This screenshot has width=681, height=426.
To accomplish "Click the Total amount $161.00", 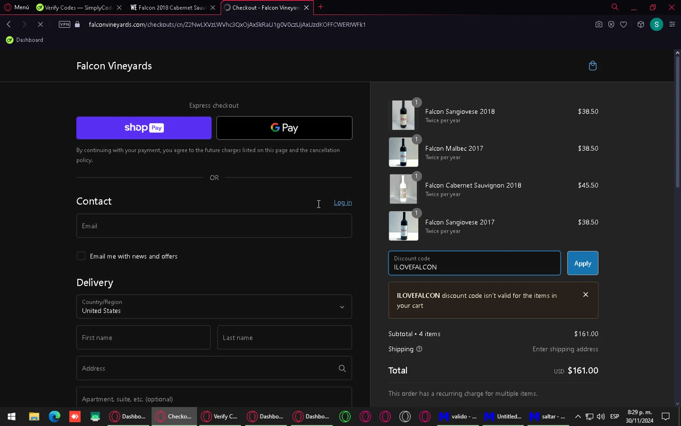I will tap(583, 371).
